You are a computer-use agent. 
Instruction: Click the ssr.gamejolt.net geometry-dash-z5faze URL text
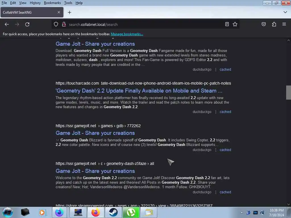click(x=105, y=163)
